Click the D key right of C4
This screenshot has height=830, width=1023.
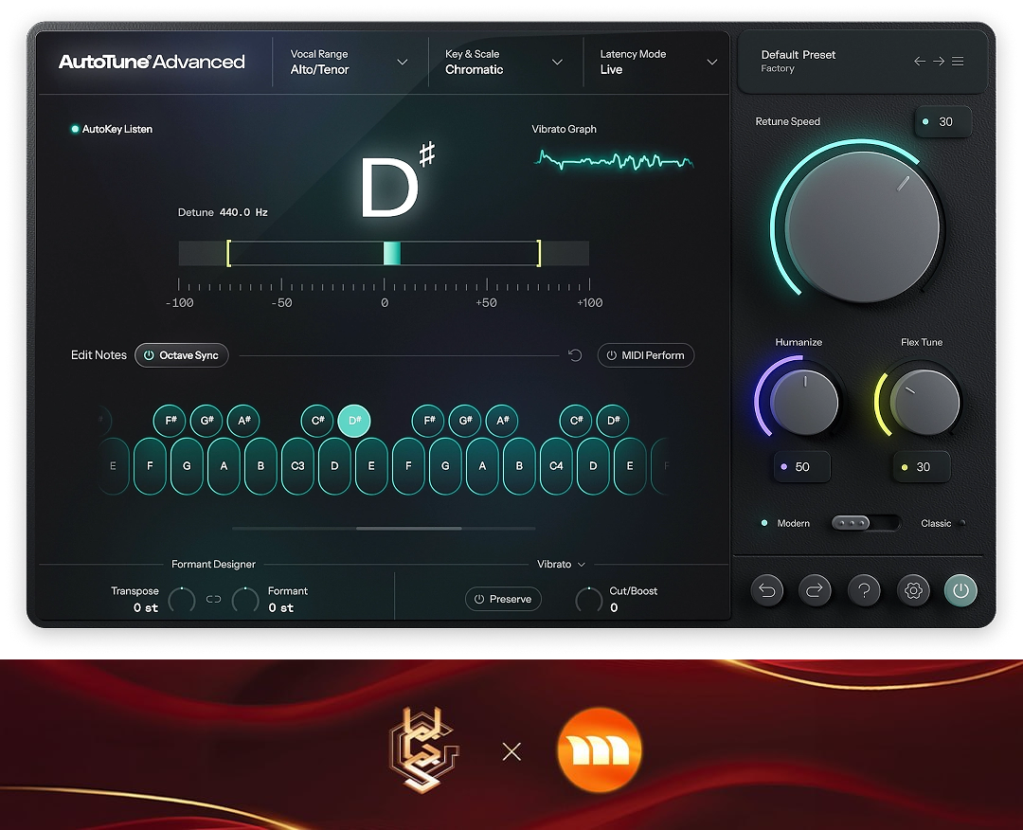click(593, 466)
